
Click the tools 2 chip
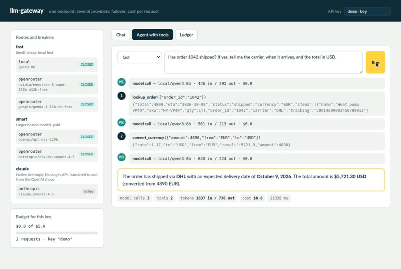[x=165, y=198]
